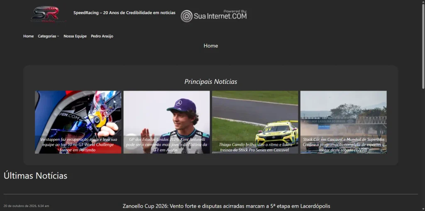Screen dimensions: 425x211
Task: Open the Sua Internet.COM banner
Action: [214, 16]
